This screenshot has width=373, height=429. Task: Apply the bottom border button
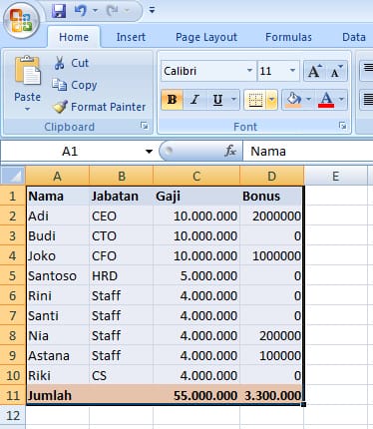click(255, 100)
